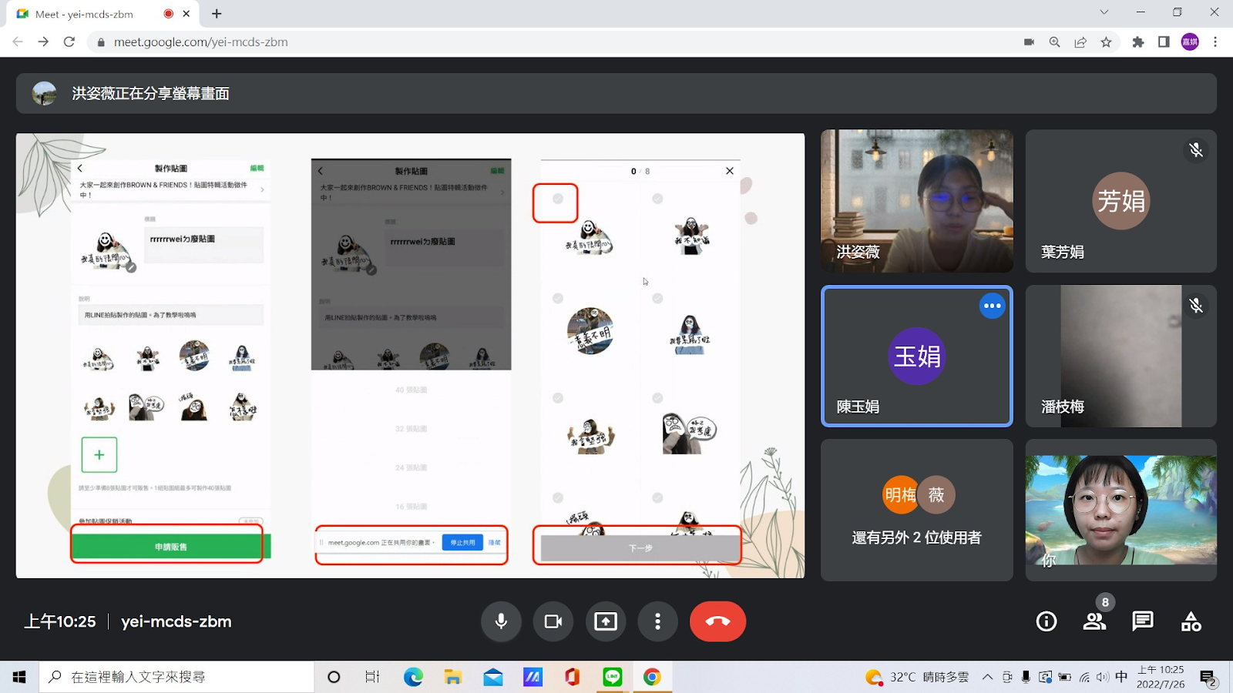Select 葉芳娟 participant tile
This screenshot has width=1233, height=693.
point(1120,201)
